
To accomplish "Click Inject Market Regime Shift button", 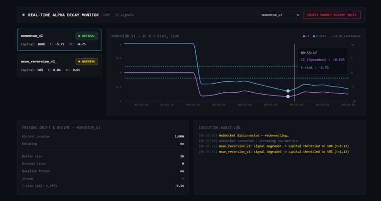I will (x=332, y=15).
